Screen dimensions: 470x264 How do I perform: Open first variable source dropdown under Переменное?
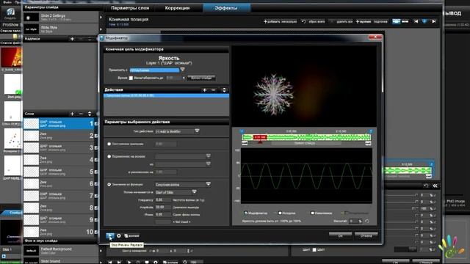point(209,156)
